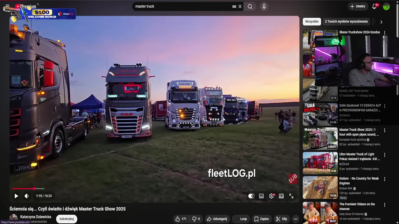Click the video title text
This screenshot has width=399, height=224.
tap(67, 209)
